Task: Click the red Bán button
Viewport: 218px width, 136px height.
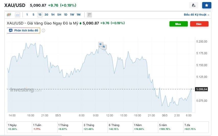Action: point(199,24)
